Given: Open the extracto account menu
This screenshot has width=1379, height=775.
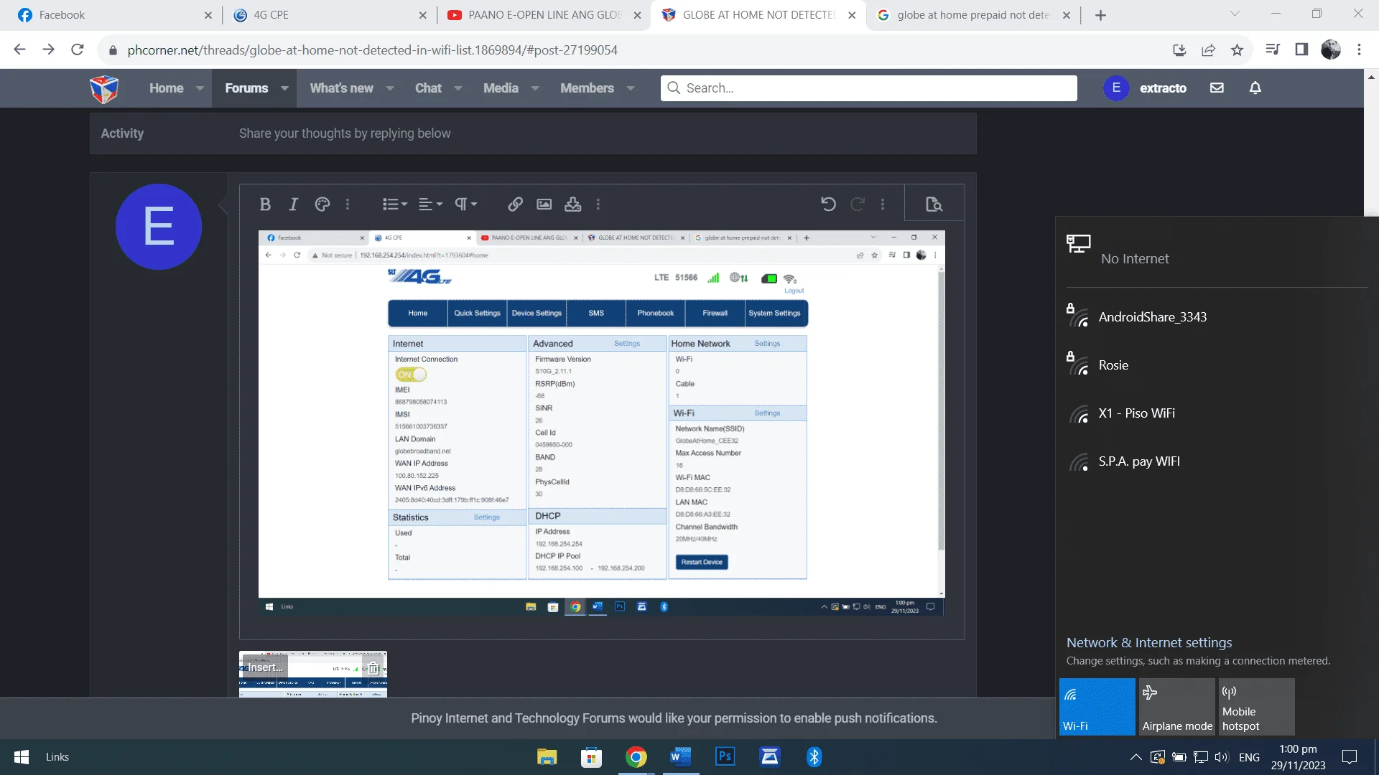Looking at the screenshot, I should tap(1145, 88).
